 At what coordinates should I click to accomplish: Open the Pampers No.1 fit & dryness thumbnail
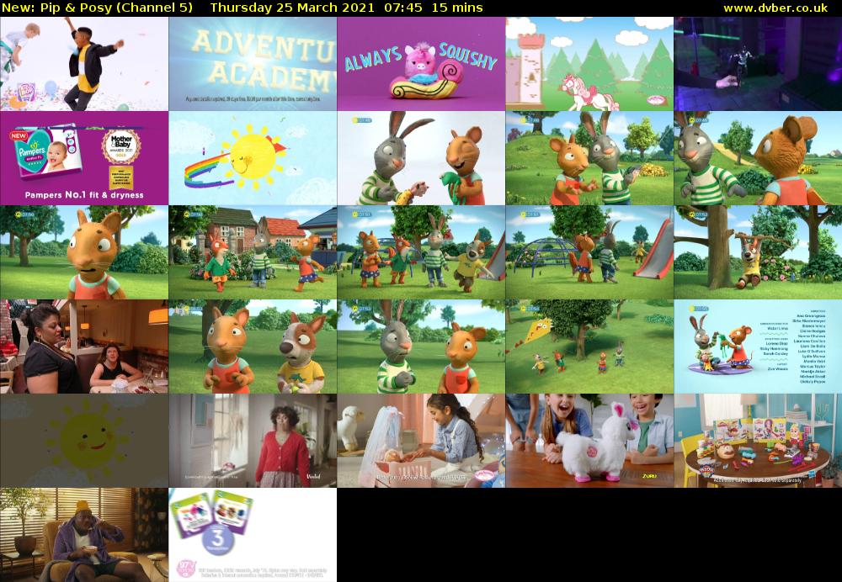coord(84,158)
